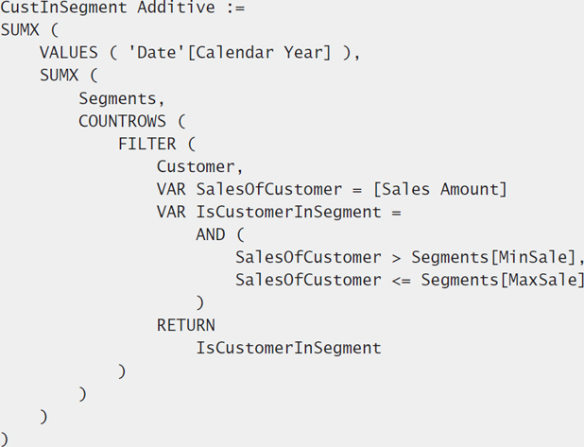
Task: Click the COUNTROWS function keyword
Action: click(122, 121)
